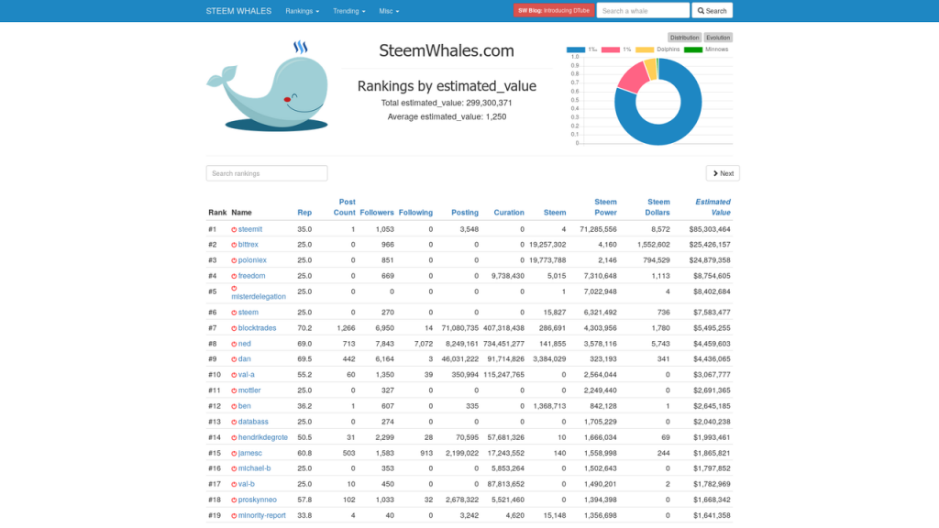939x528 pixels.
Task: Open the Misc dropdown menu
Action: (389, 11)
